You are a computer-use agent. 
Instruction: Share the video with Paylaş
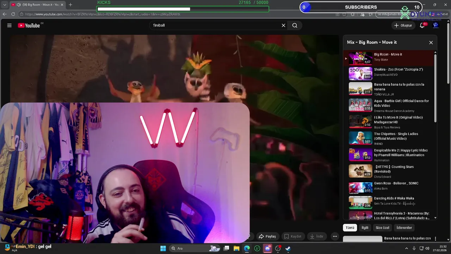tap(267, 236)
